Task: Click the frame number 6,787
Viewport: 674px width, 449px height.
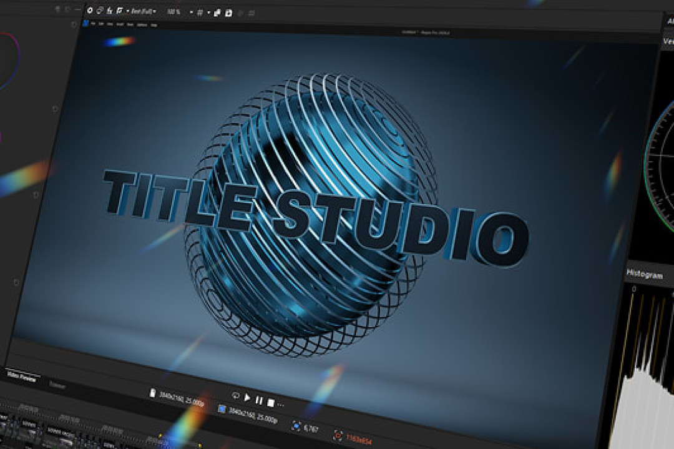Action: tap(311, 428)
